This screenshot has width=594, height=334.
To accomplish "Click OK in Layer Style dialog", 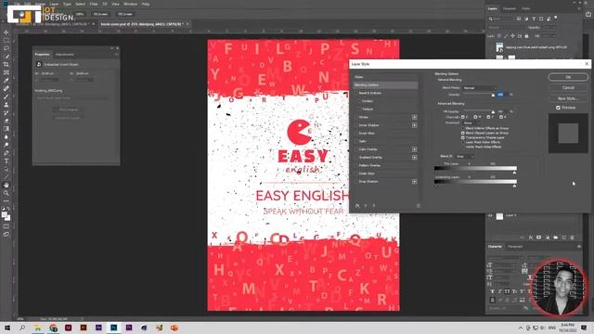I will pyautogui.click(x=568, y=77).
